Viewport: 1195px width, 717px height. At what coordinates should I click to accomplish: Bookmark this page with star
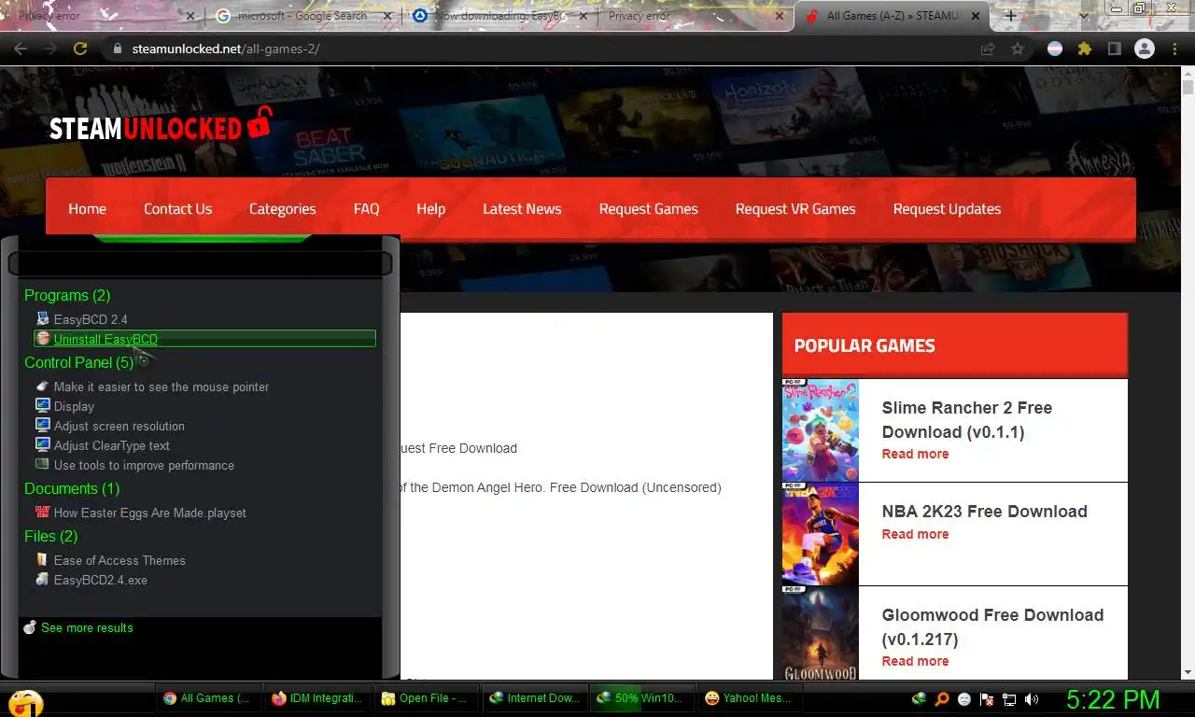[1018, 49]
